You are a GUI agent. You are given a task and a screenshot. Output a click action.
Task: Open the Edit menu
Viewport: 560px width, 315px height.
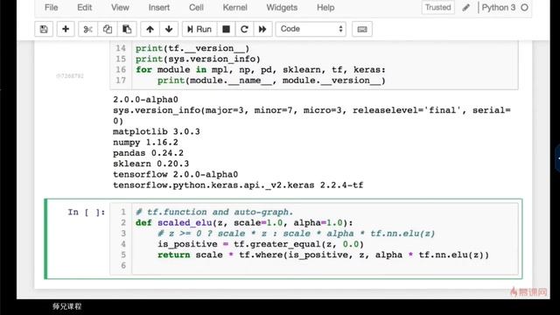[x=85, y=8]
